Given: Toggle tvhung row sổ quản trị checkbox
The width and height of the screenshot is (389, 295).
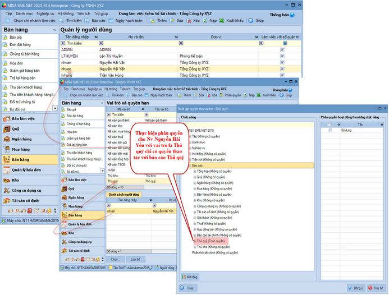Looking at the screenshot, I should pos(282,75).
